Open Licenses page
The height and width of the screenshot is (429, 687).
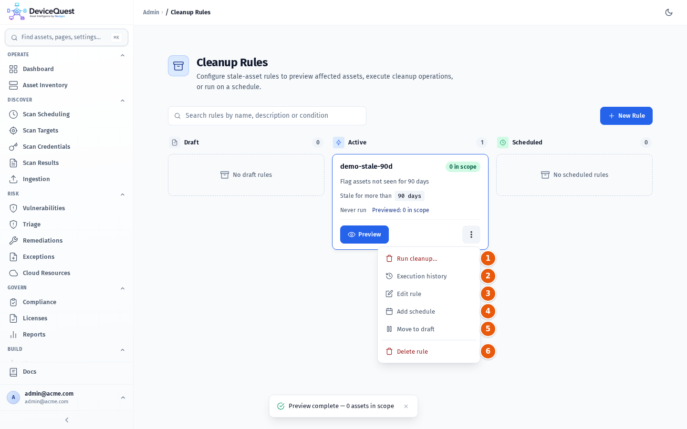click(x=66, y=318)
